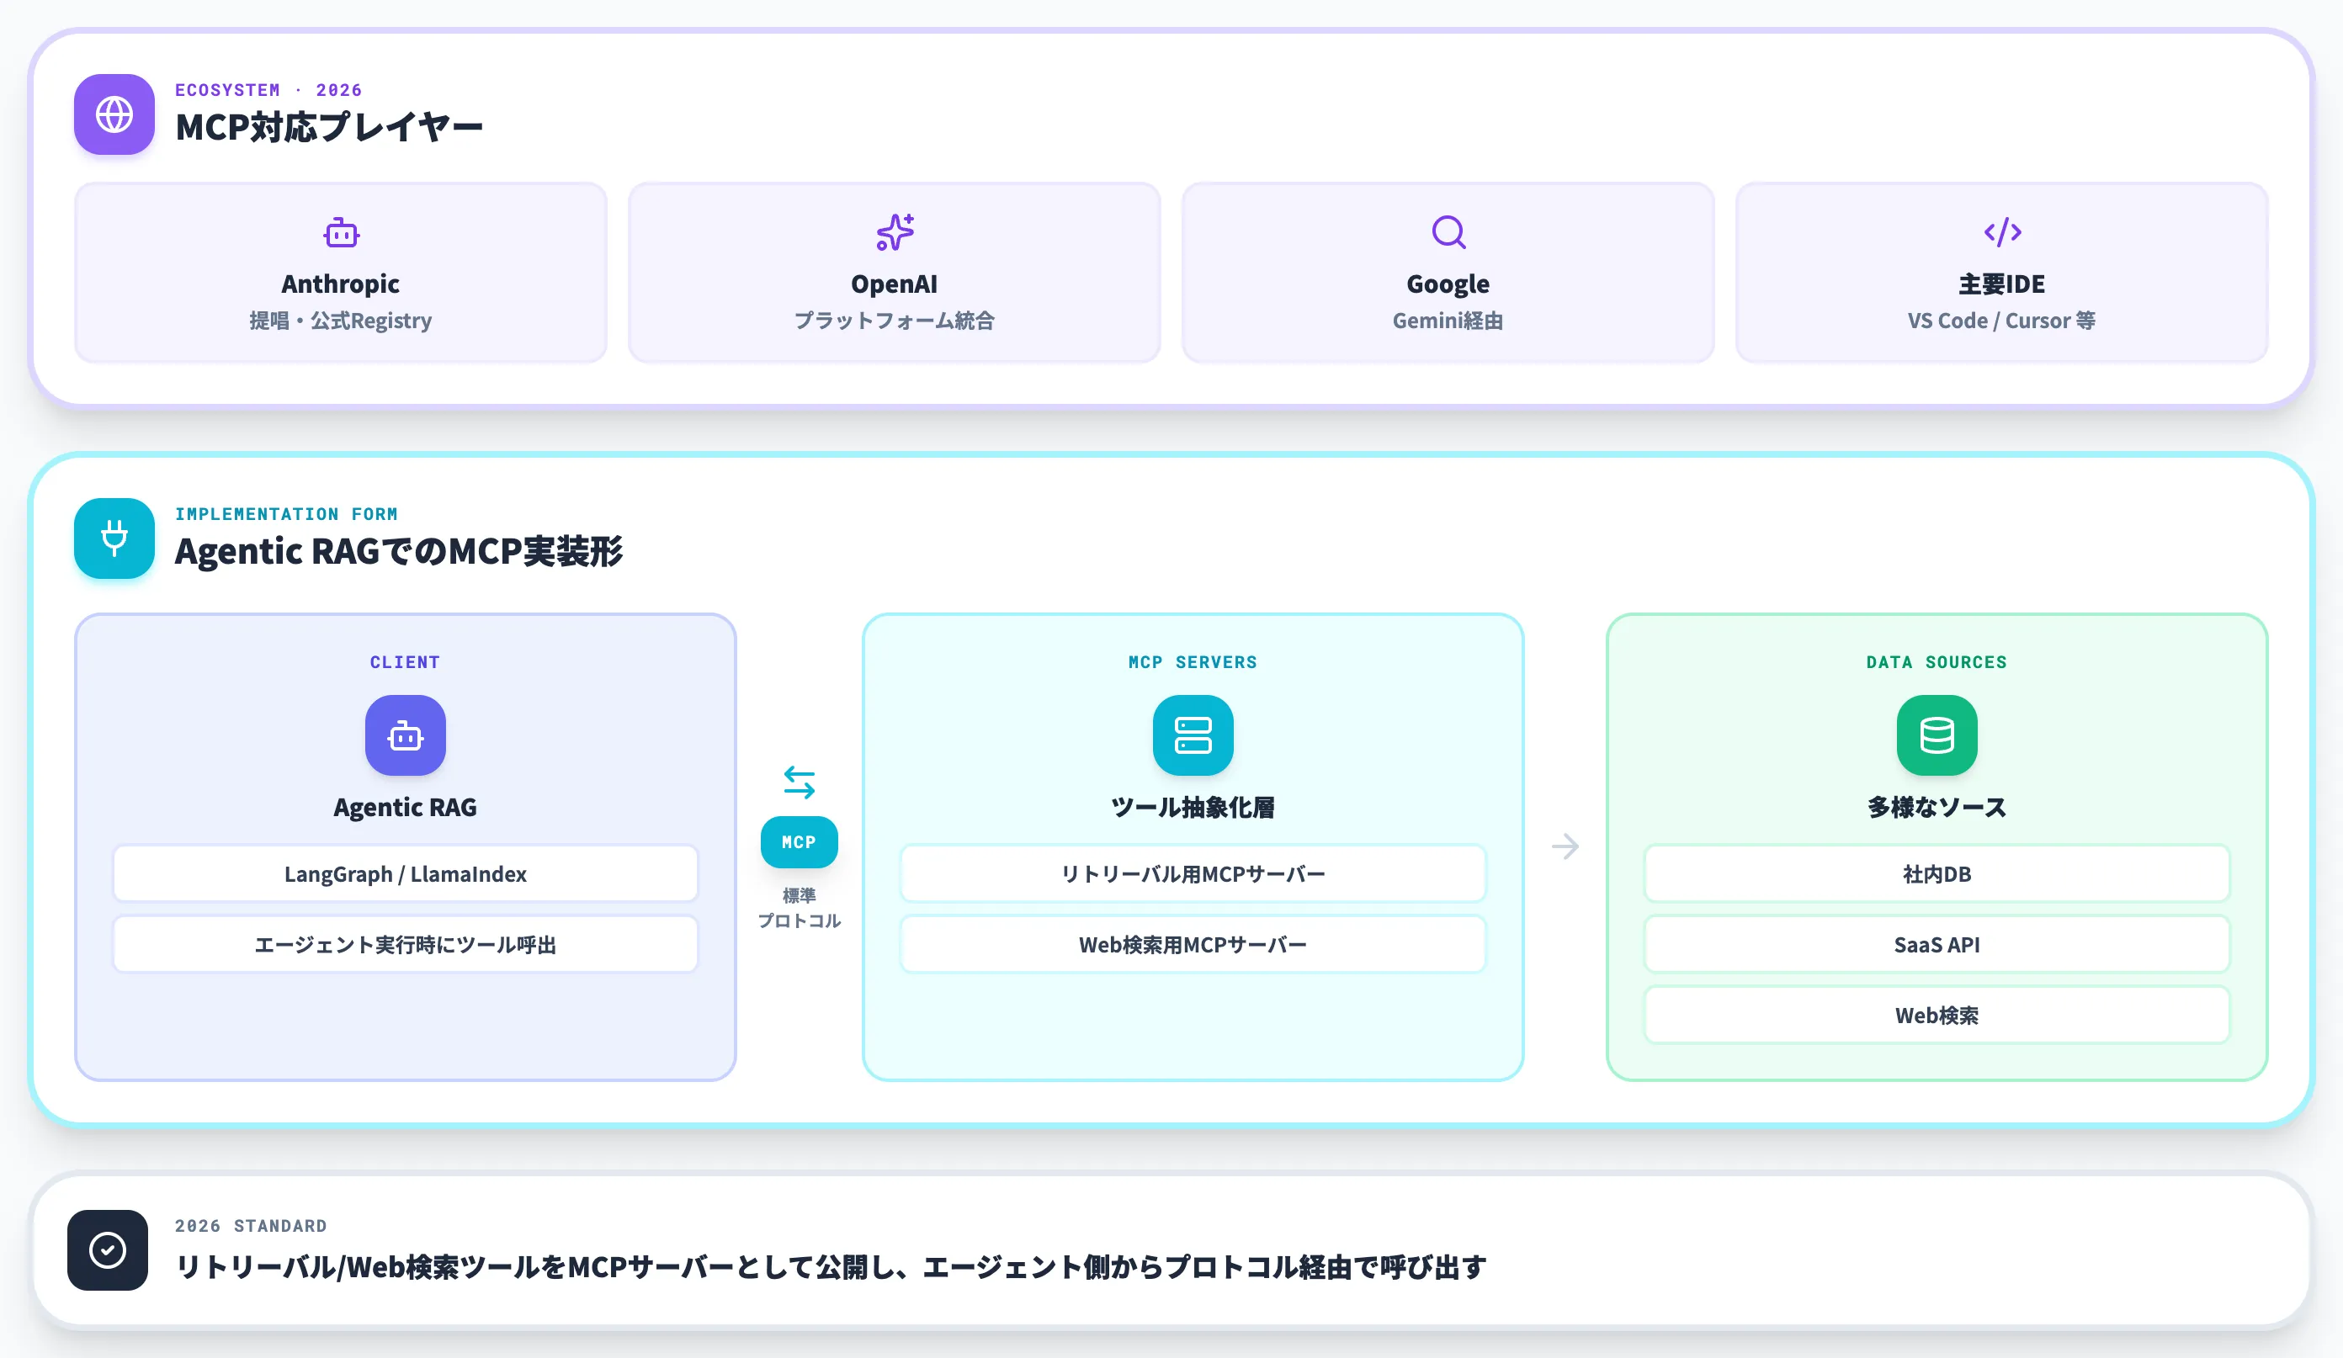The height and width of the screenshot is (1358, 2343).
Task: Click the Agentic RAGでのMCP実装形 heading
Action: point(399,551)
